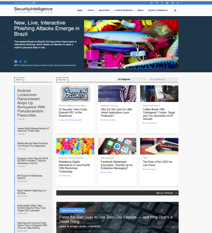The image size is (212, 233).
Task: Expand the All Categories dropdown
Action: tap(131, 79)
